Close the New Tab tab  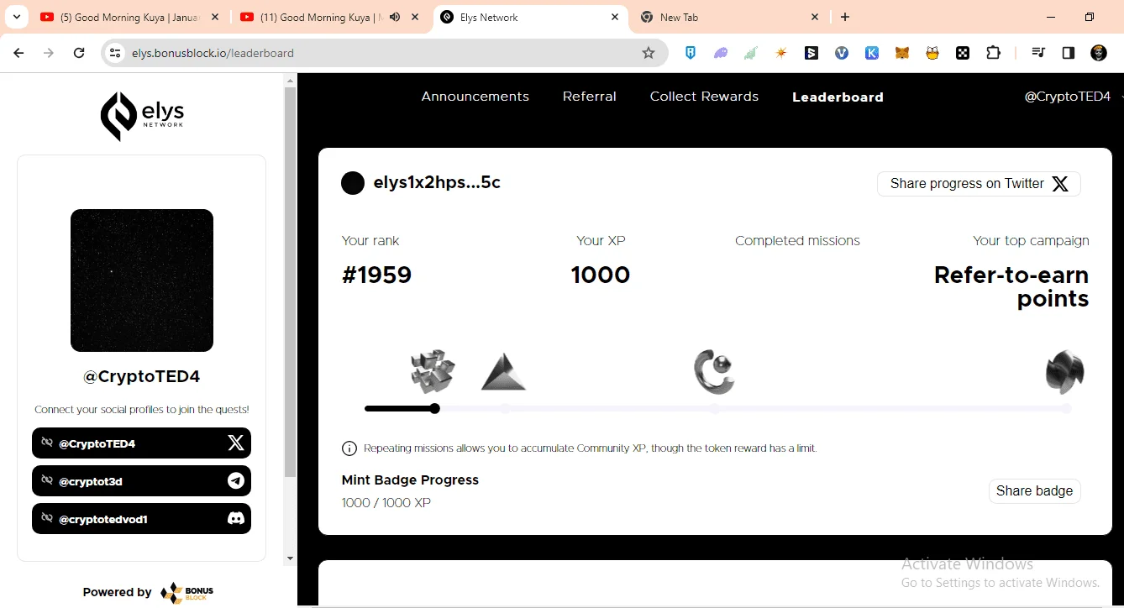pos(815,17)
